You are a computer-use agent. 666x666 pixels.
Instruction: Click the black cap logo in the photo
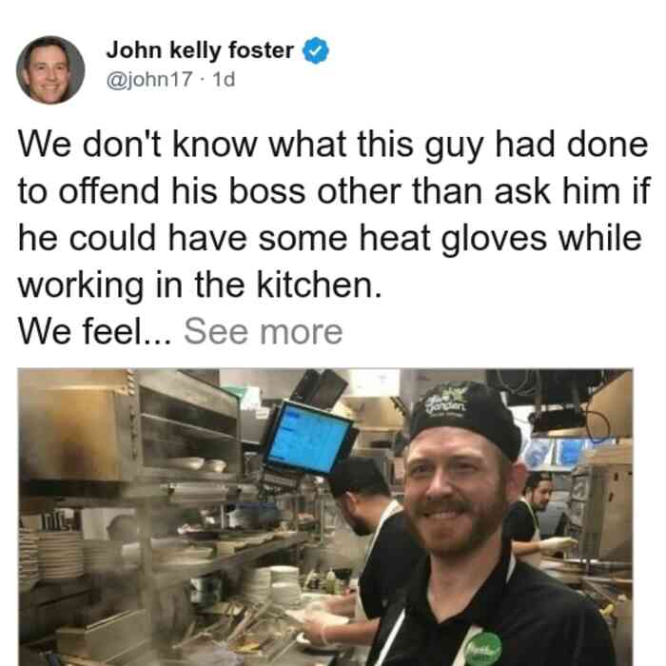447,402
